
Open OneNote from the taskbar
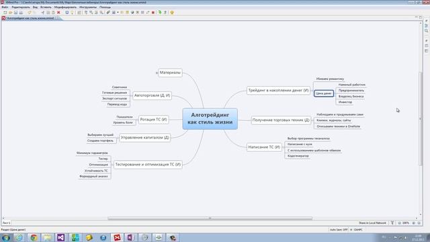coord(130,237)
